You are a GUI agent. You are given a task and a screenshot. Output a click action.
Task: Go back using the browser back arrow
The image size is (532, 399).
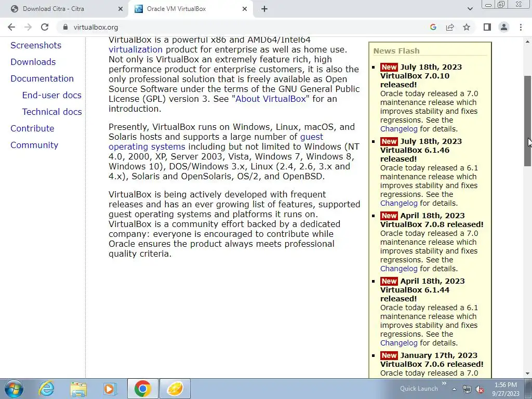(11, 27)
